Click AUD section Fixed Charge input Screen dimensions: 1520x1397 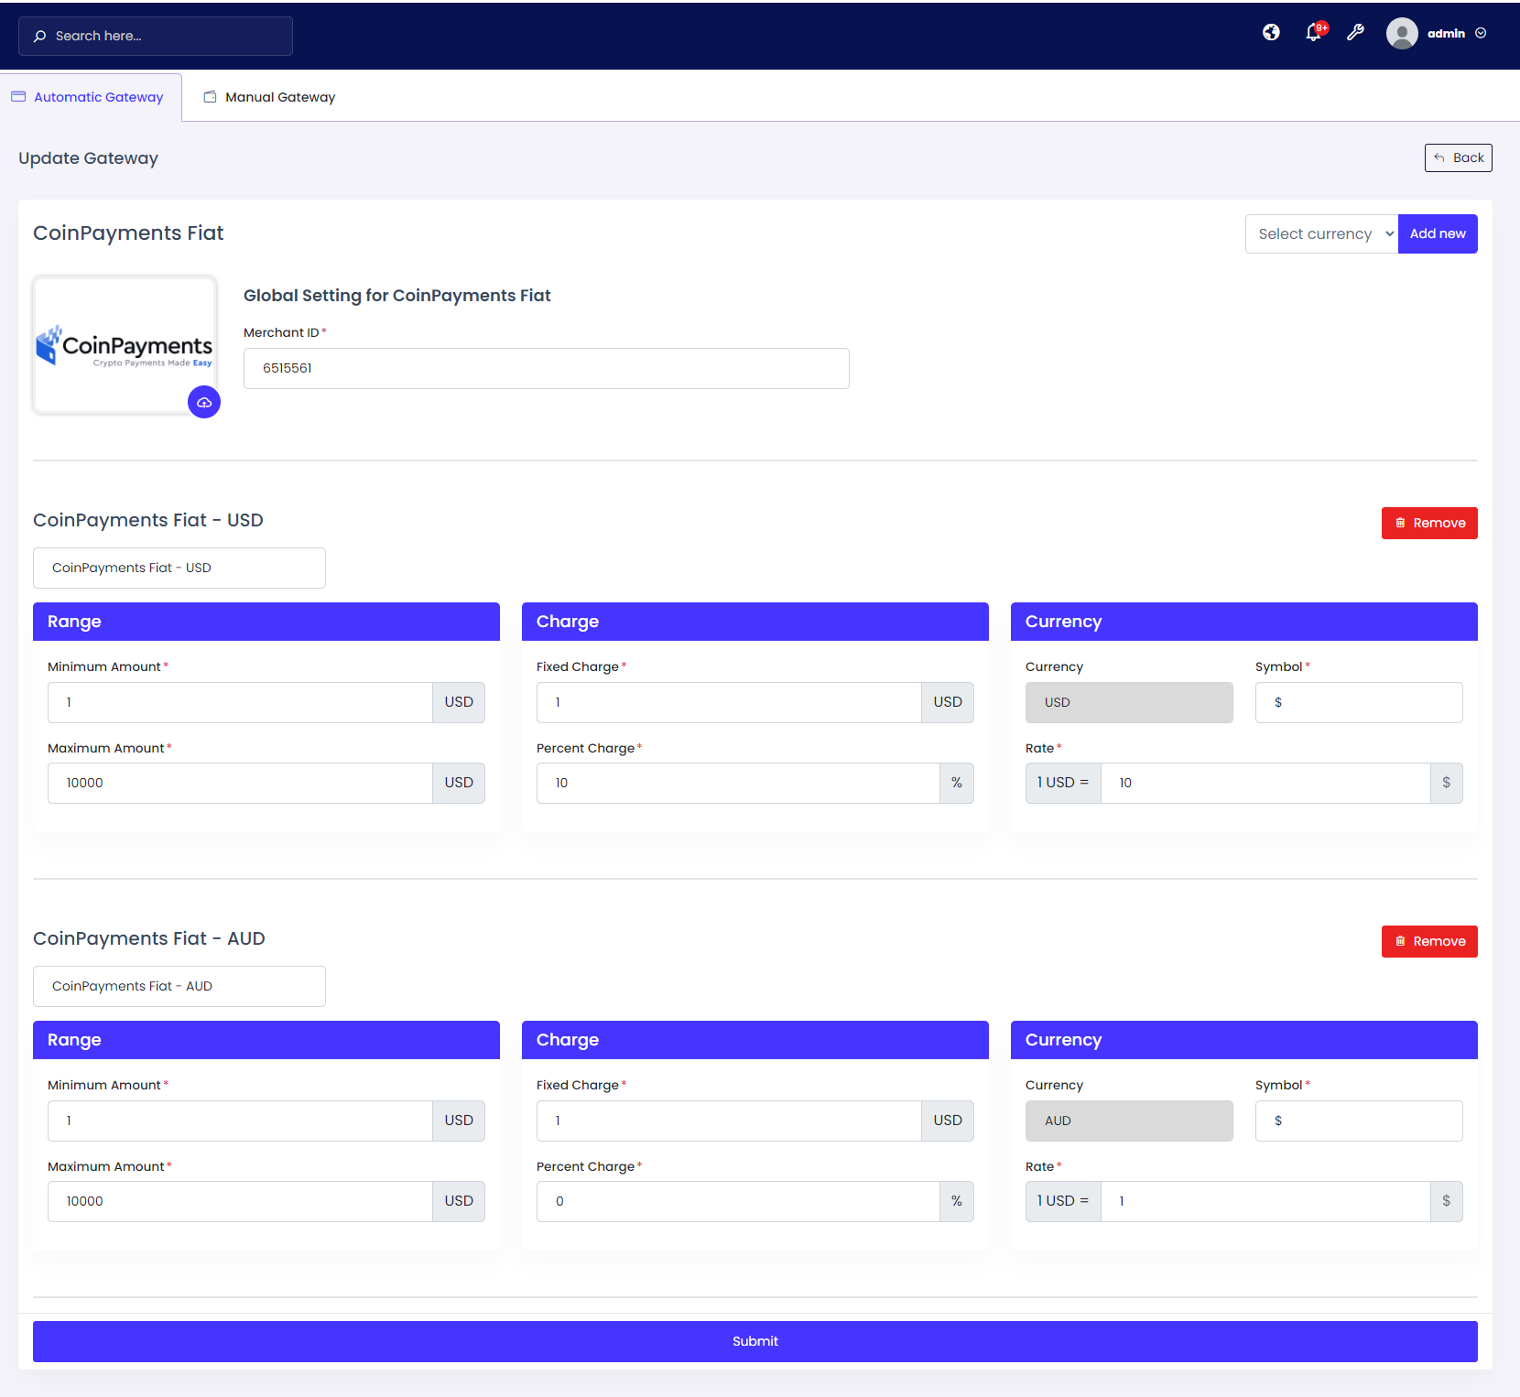coord(729,1121)
